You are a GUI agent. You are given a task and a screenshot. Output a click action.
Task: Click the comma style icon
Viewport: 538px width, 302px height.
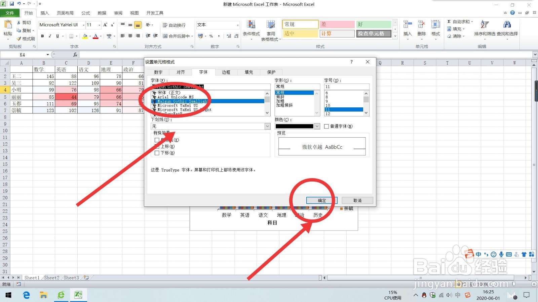(219, 36)
